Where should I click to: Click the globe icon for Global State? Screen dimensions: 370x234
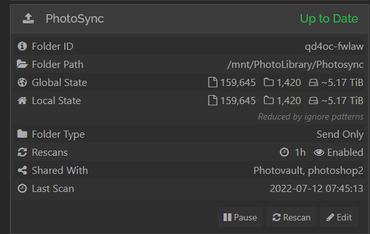click(x=22, y=82)
